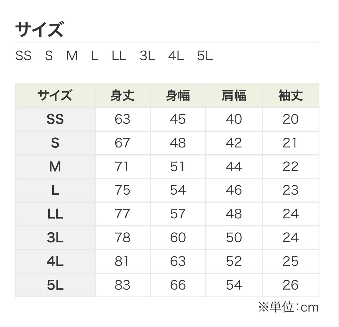
Task: Choose size S from the top size list
Action: tap(49, 56)
